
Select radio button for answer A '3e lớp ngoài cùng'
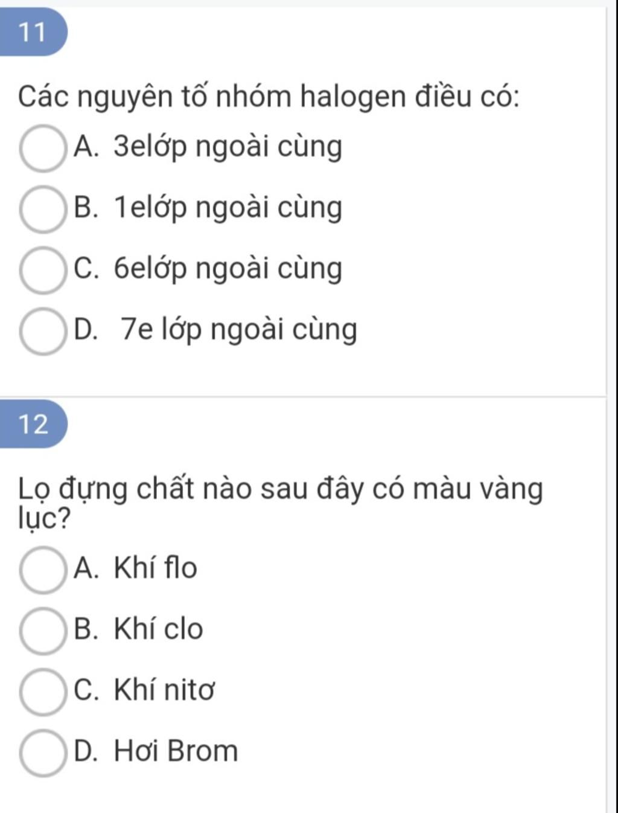coord(42,149)
